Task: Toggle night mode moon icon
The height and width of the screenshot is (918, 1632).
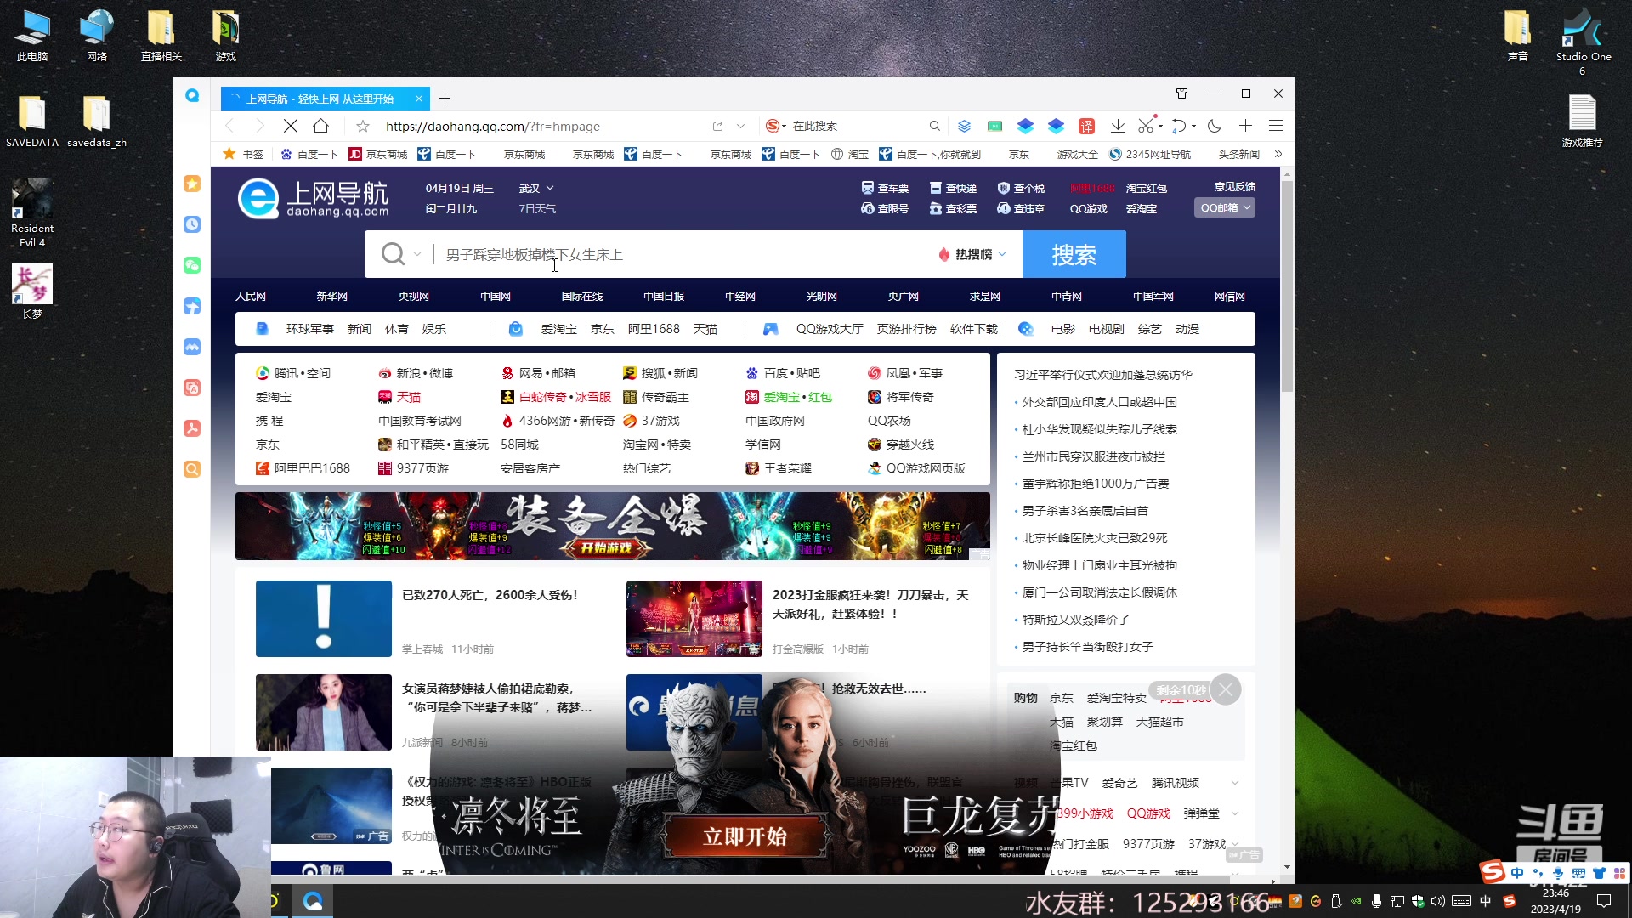Action: click(x=1214, y=126)
